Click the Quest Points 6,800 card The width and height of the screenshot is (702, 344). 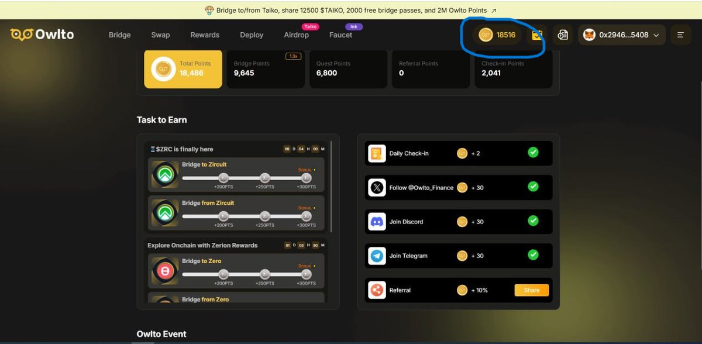[x=348, y=69]
